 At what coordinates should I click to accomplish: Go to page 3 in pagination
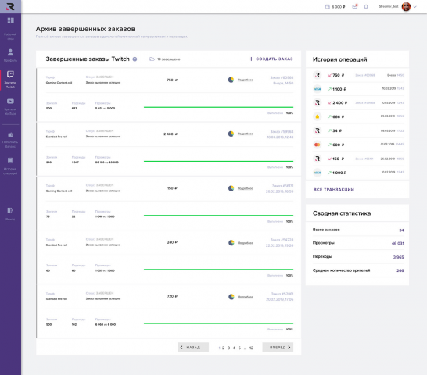228,348
